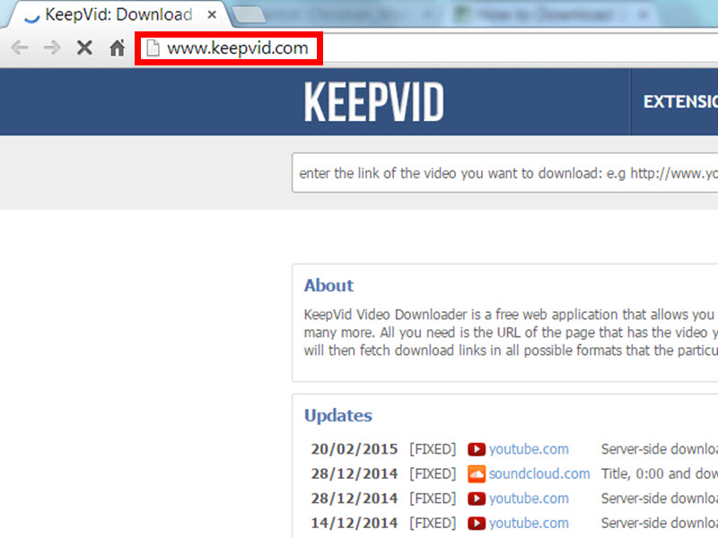Click the text "Title, 0:00 and dow"

point(660,474)
